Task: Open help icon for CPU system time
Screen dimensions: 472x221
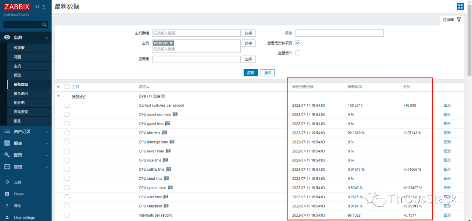Action: coord(170,188)
